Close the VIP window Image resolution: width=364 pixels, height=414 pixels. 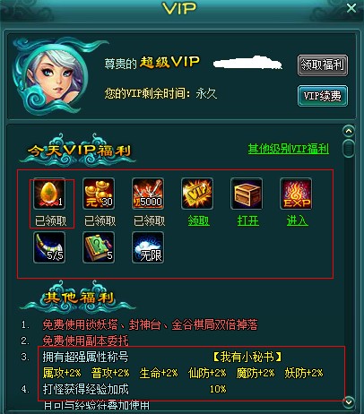(x=351, y=8)
